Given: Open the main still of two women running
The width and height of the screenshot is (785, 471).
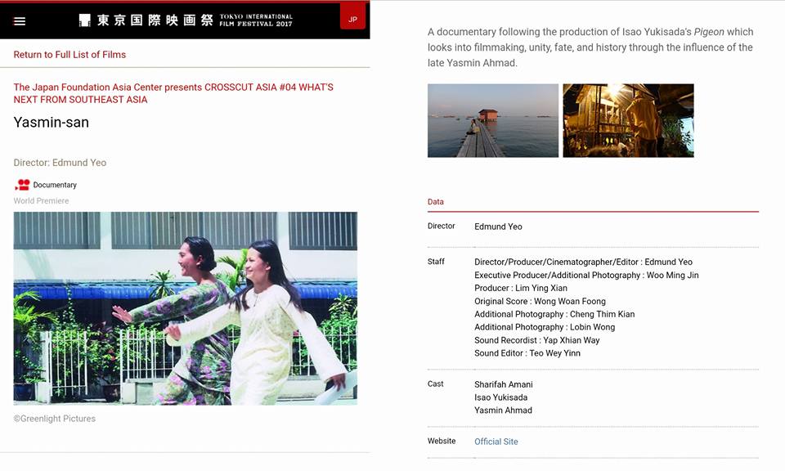Looking at the screenshot, I should pyautogui.click(x=186, y=308).
